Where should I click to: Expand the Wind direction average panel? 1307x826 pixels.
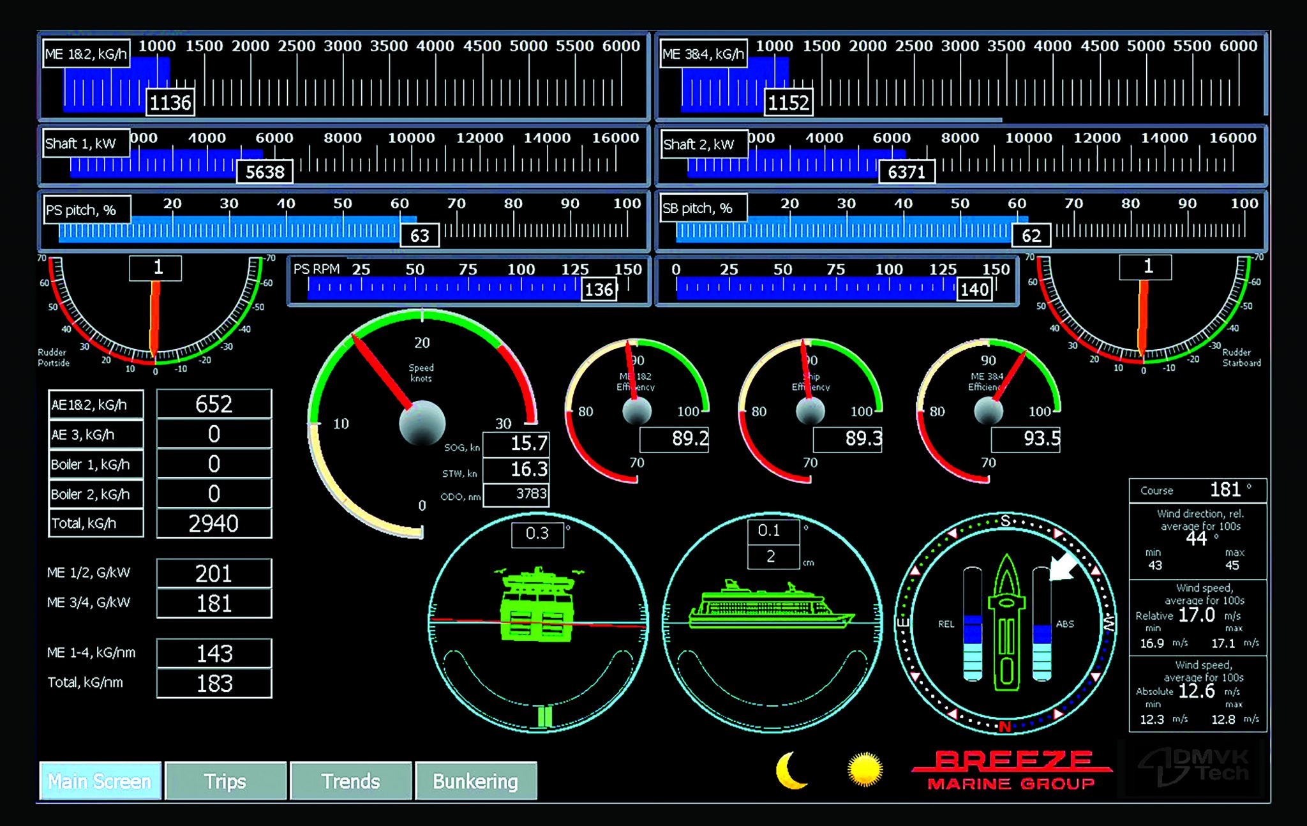[x=1198, y=539]
